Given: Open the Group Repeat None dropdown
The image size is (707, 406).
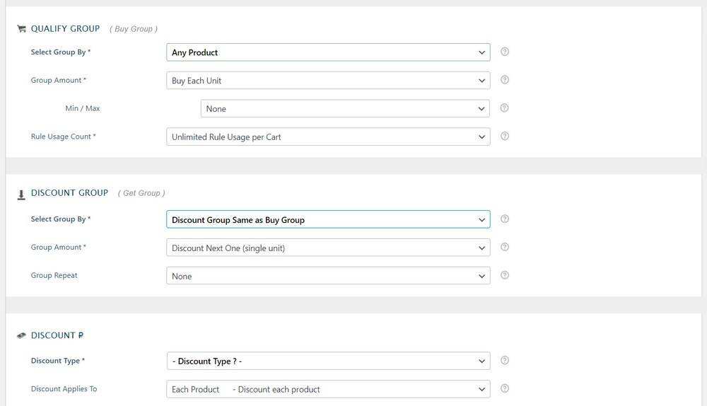Looking at the screenshot, I should (328, 276).
